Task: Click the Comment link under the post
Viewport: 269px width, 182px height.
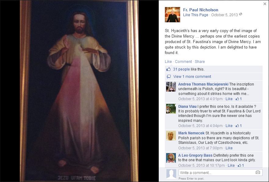Action: pyautogui.click(x=183, y=62)
